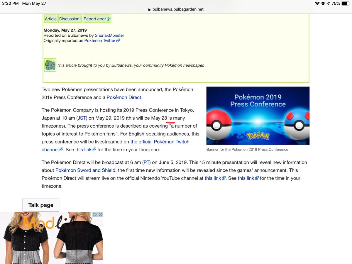Click the banner caption text

coord(247,150)
